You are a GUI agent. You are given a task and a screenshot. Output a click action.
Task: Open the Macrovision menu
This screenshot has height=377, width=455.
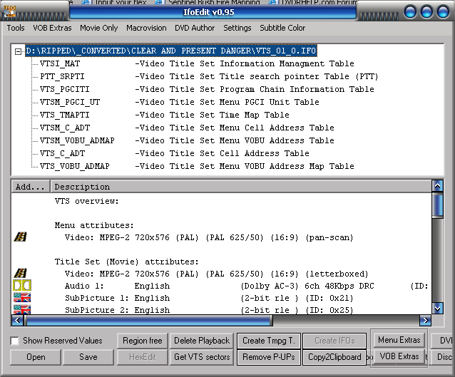[x=146, y=28]
